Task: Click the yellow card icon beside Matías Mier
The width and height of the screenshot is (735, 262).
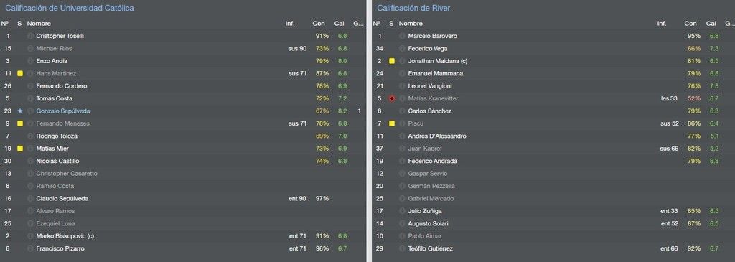Action: pos(19,149)
